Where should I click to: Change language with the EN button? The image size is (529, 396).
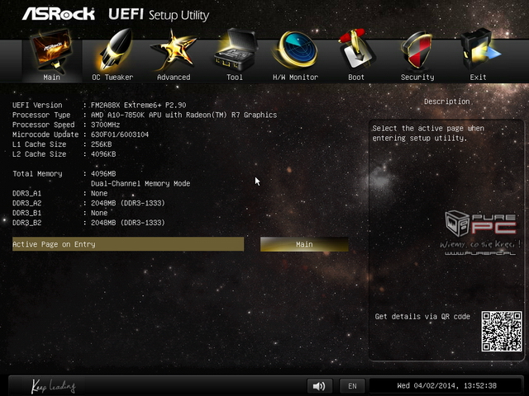coord(352,386)
